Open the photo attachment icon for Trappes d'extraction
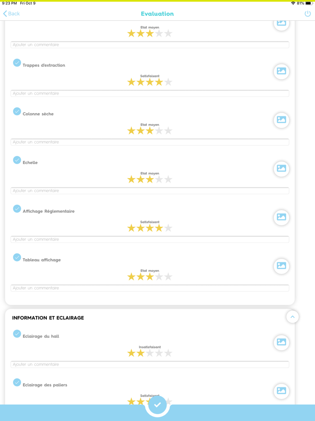 (281, 72)
